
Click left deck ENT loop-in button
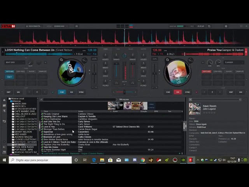tap(9, 92)
